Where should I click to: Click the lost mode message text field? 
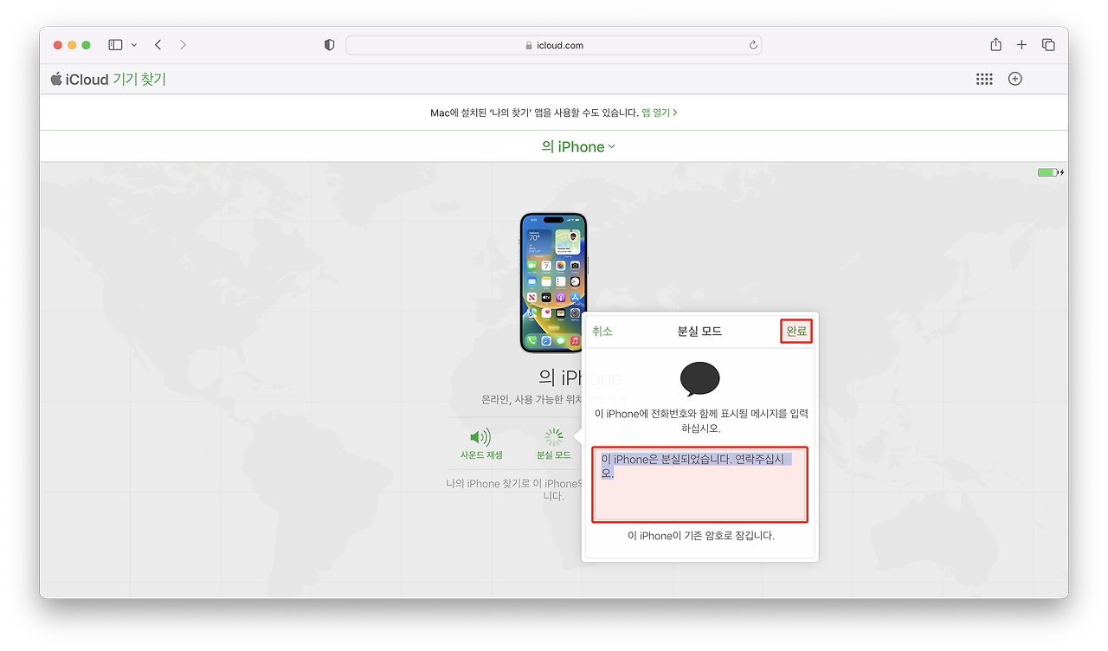tap(699, 485)
